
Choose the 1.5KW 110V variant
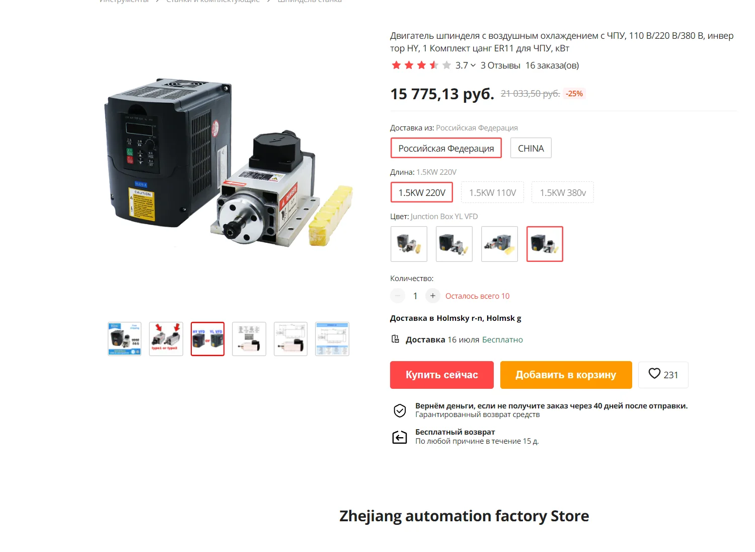pos(492,192)
